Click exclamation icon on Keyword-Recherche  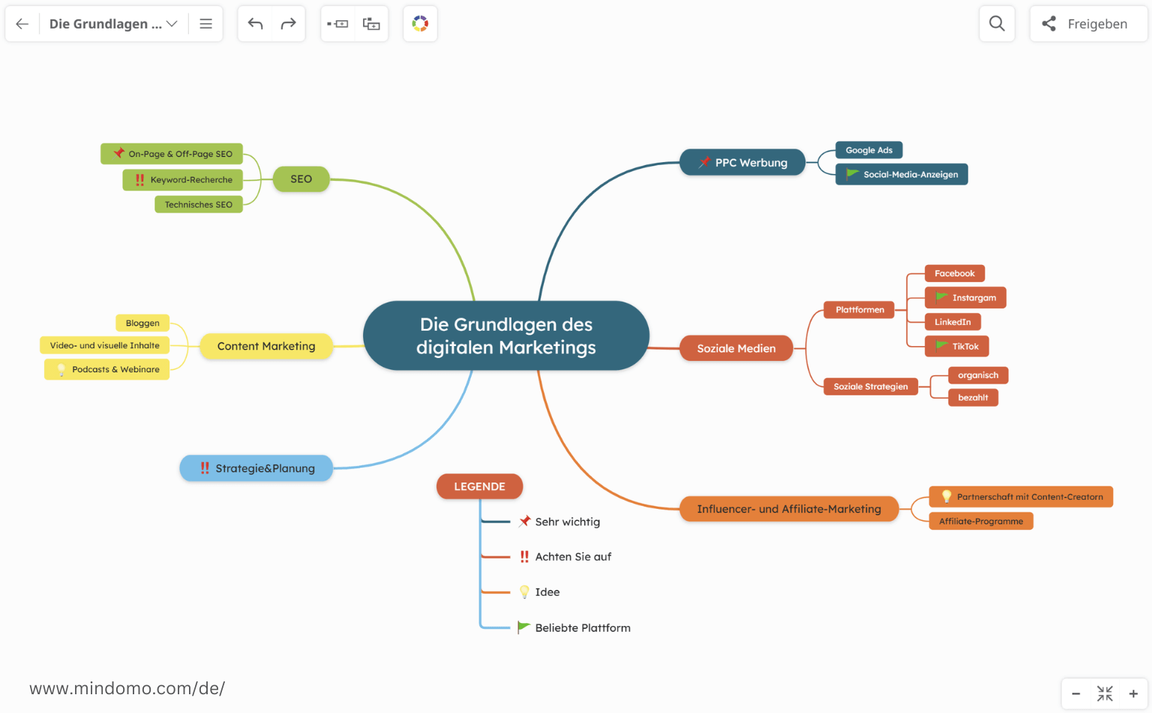click(x=139, y=179)
